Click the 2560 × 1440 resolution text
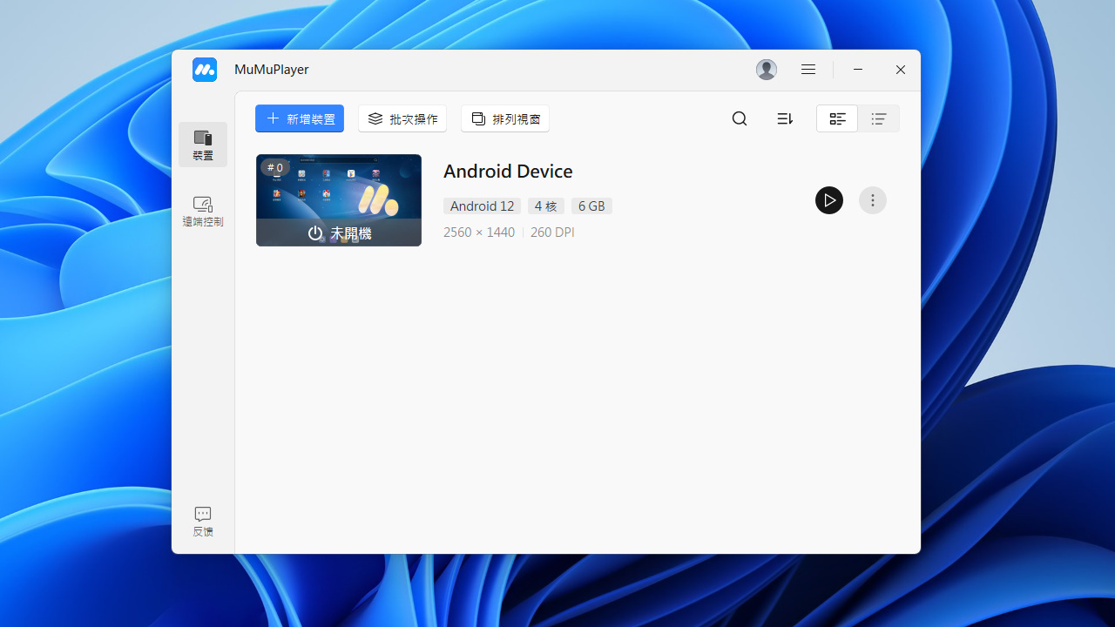 [x=479, y=233]
